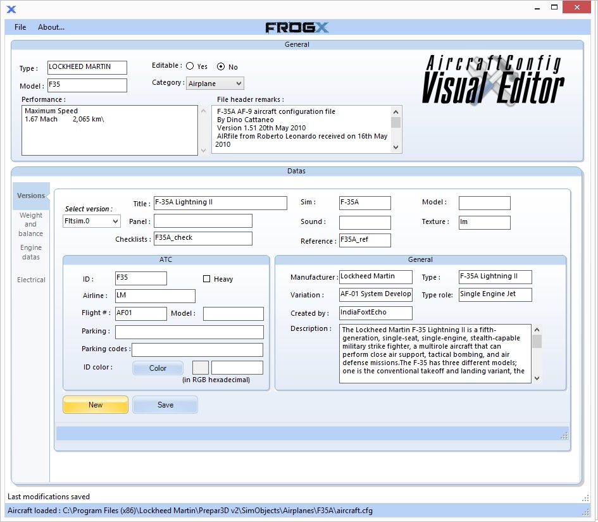Click in the RGB hexadecimal color field
Image resolution: width=598 pixels, height=522 pixels.
tap(237, 368)
